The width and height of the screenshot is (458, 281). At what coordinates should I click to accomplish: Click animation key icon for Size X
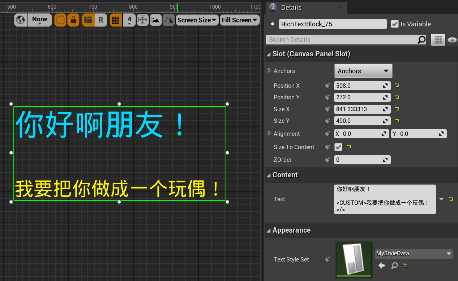click(328, 109)
